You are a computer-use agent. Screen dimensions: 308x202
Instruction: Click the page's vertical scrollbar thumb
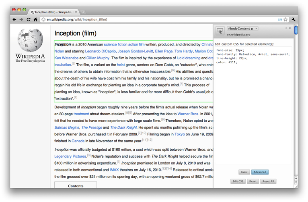pos(296,30)
